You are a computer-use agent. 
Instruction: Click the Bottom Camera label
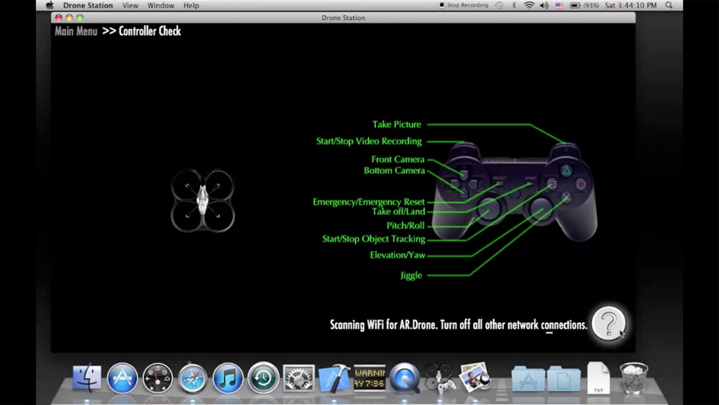pos(394,170)
